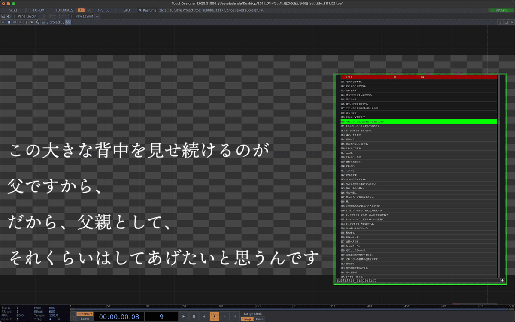This screenshot has height=322, width=515.
Task: Click the power on/off icon beside TUTORIALS
Action: point(81,10)
